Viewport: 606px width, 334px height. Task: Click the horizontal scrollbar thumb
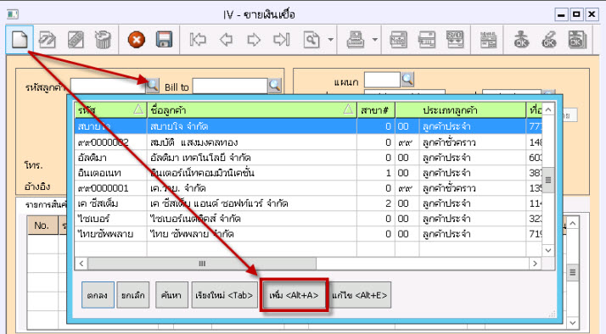202,264
